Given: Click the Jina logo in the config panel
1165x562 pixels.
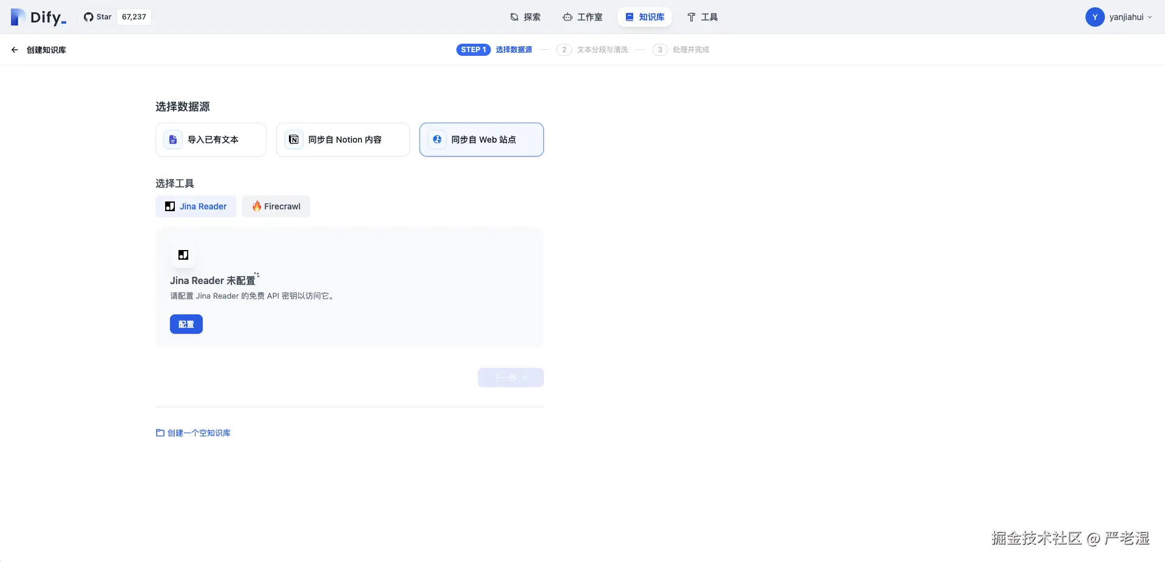Looking at the screenshot, I should (x=183, y=255).
